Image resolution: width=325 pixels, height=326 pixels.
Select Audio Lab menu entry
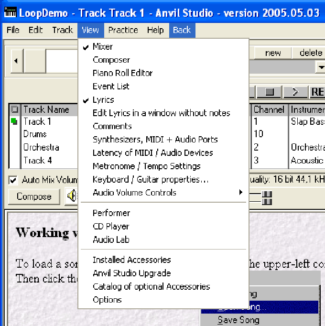(163, 239)
